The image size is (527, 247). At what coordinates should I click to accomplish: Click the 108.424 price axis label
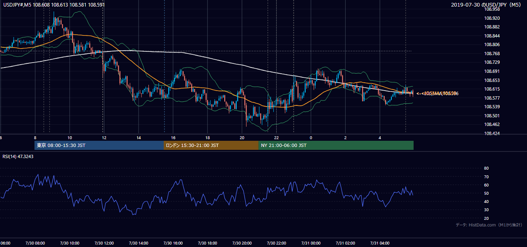coord(492,133)
